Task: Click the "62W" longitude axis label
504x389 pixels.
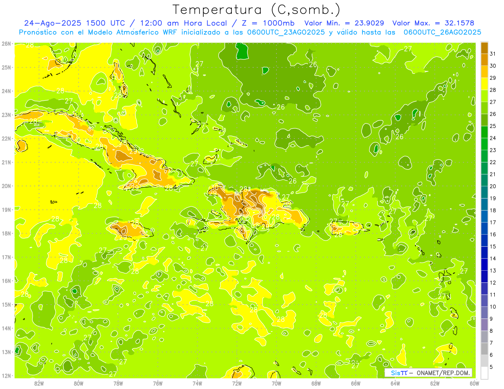Action: (x=435, y=383)
